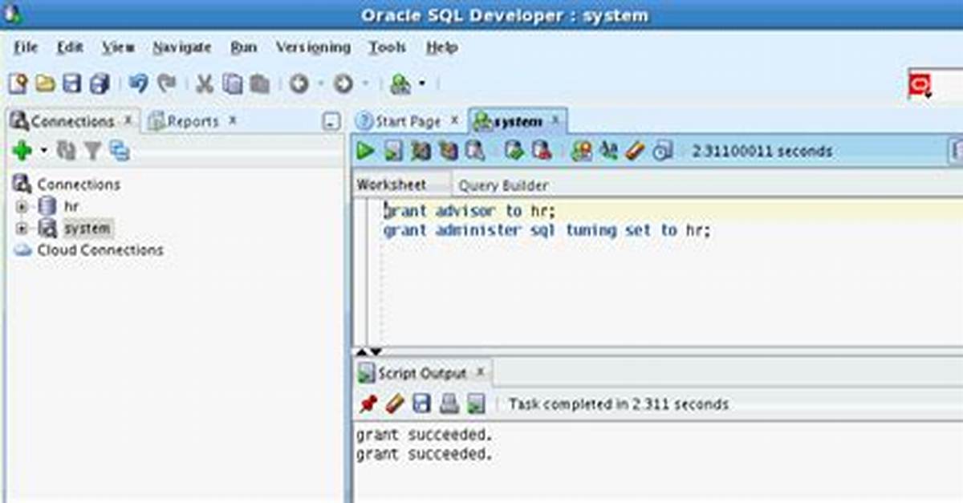963x503 pixels.
Task: Click the Commit icon in worksheet toolbar
Action: point(514,151)
